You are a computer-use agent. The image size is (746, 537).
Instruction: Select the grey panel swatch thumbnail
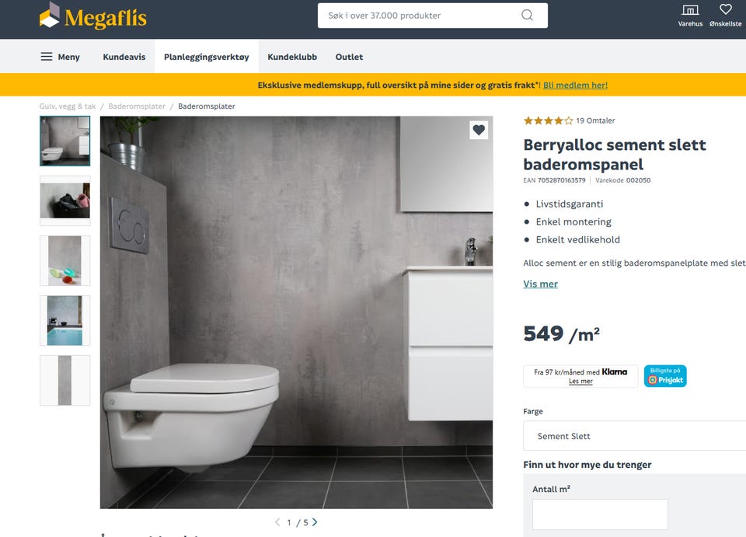64,380
